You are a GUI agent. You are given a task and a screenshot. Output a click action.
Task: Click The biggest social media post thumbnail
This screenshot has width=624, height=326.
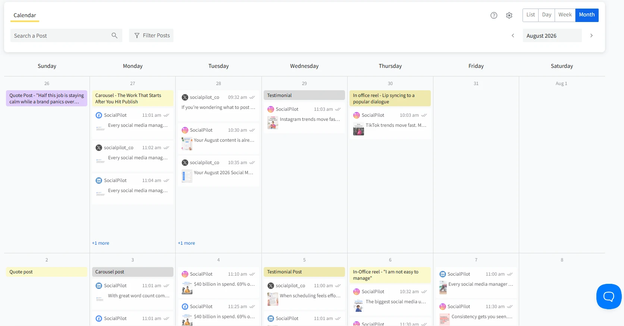358,305
